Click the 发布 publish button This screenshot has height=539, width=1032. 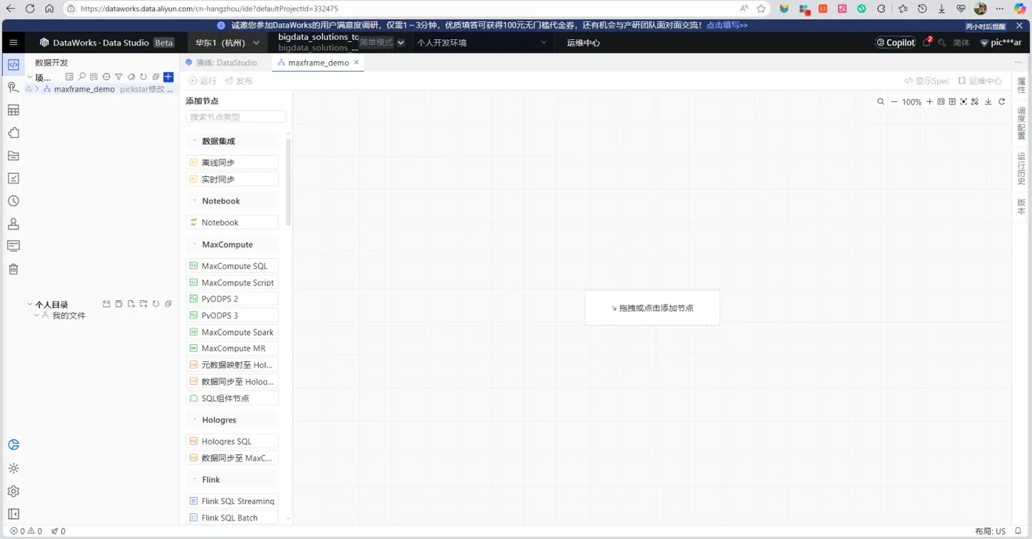[239, 81]
